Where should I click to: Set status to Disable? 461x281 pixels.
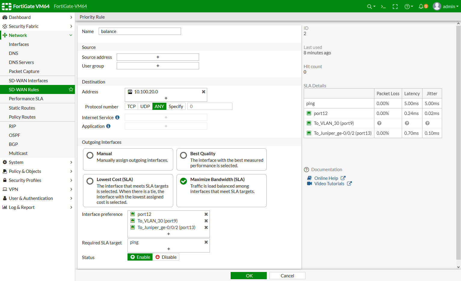tap(166, 257)
